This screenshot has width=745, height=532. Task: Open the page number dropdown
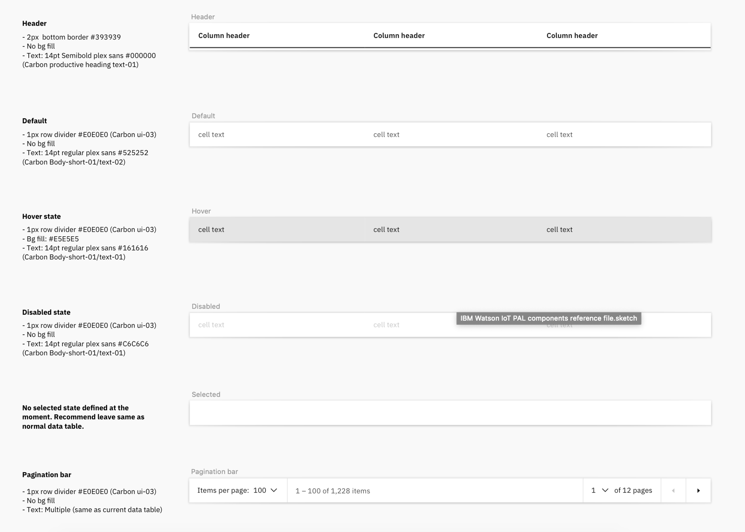[599, 490]
